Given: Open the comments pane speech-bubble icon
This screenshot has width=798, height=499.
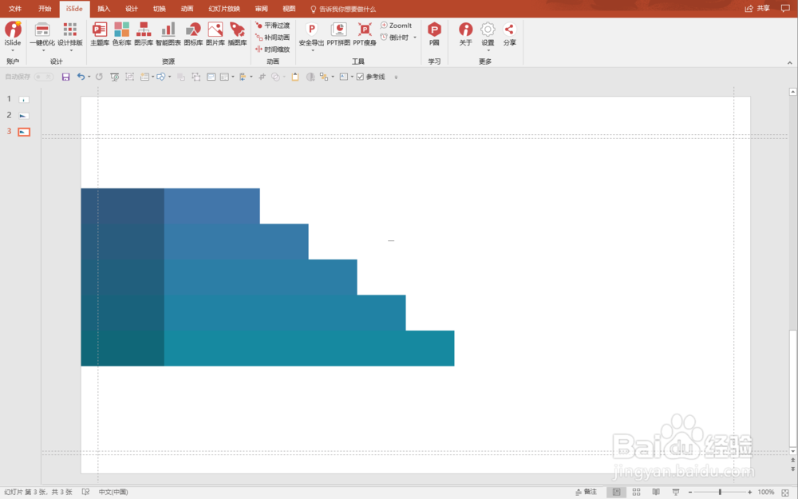Looking at the screenshot, I should (785, 9).
